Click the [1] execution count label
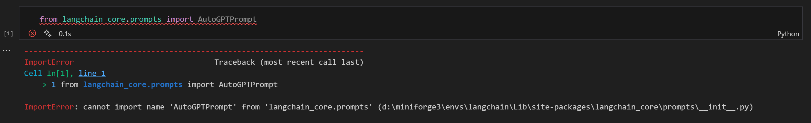The image size is (811, 123). tap(9, 34)
